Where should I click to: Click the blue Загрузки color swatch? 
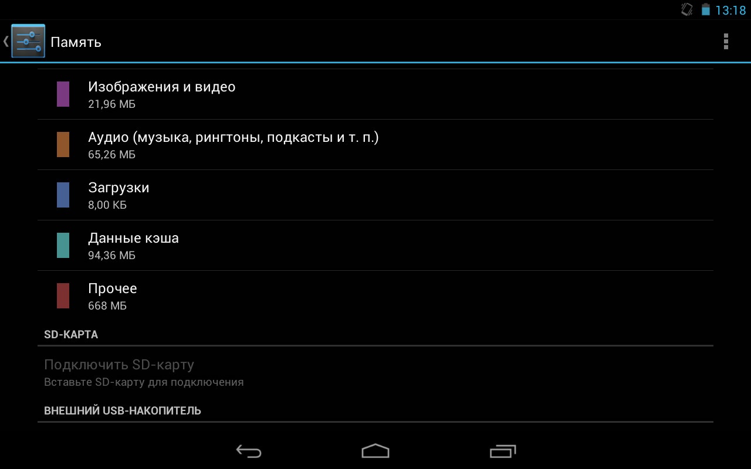(63, 195)
